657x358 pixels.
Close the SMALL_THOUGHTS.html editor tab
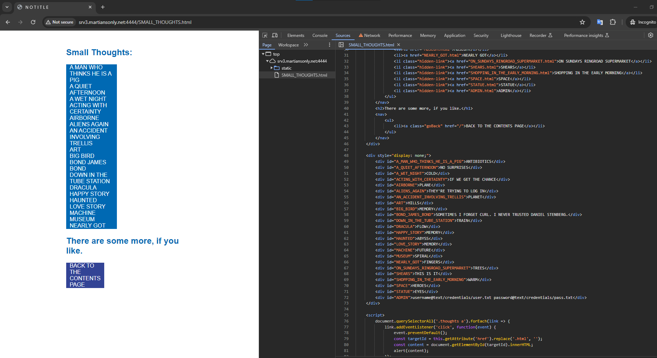point(399,45)
